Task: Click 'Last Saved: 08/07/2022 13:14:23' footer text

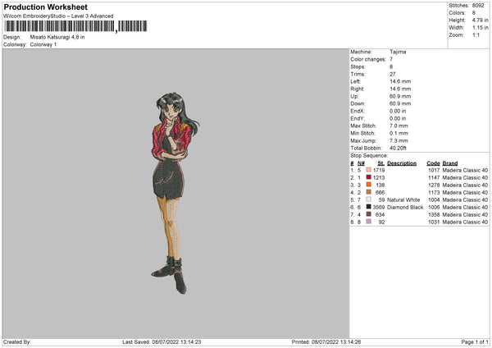Action: coord(162,342)
